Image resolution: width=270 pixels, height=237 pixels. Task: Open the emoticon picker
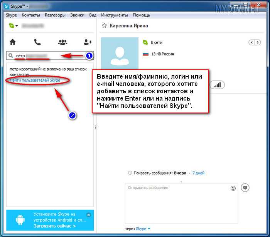pyautogui.click(x=233, y=188)
